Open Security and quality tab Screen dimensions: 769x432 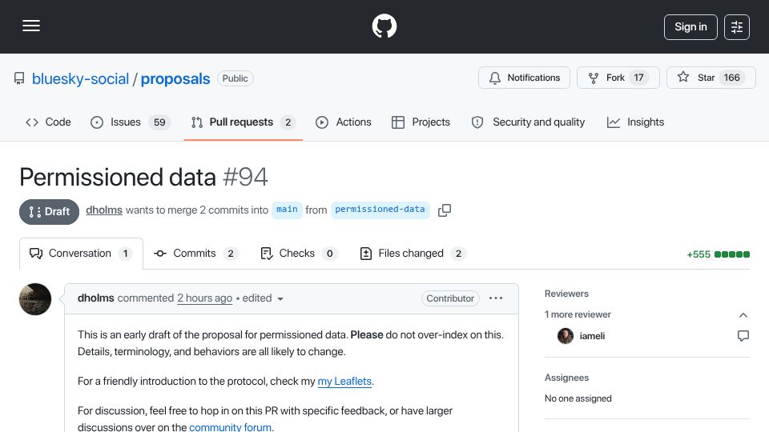pyautogui.click(x=528, y=122)
